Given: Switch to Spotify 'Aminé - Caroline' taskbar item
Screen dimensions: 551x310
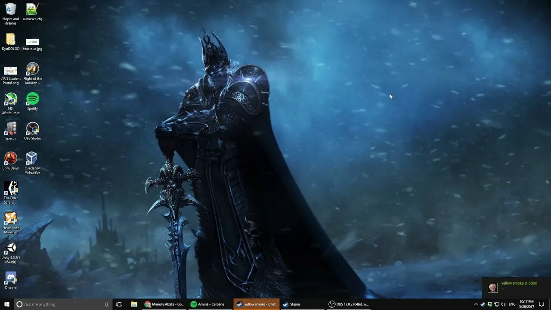Looking at the screenshot, I should 210,304.
